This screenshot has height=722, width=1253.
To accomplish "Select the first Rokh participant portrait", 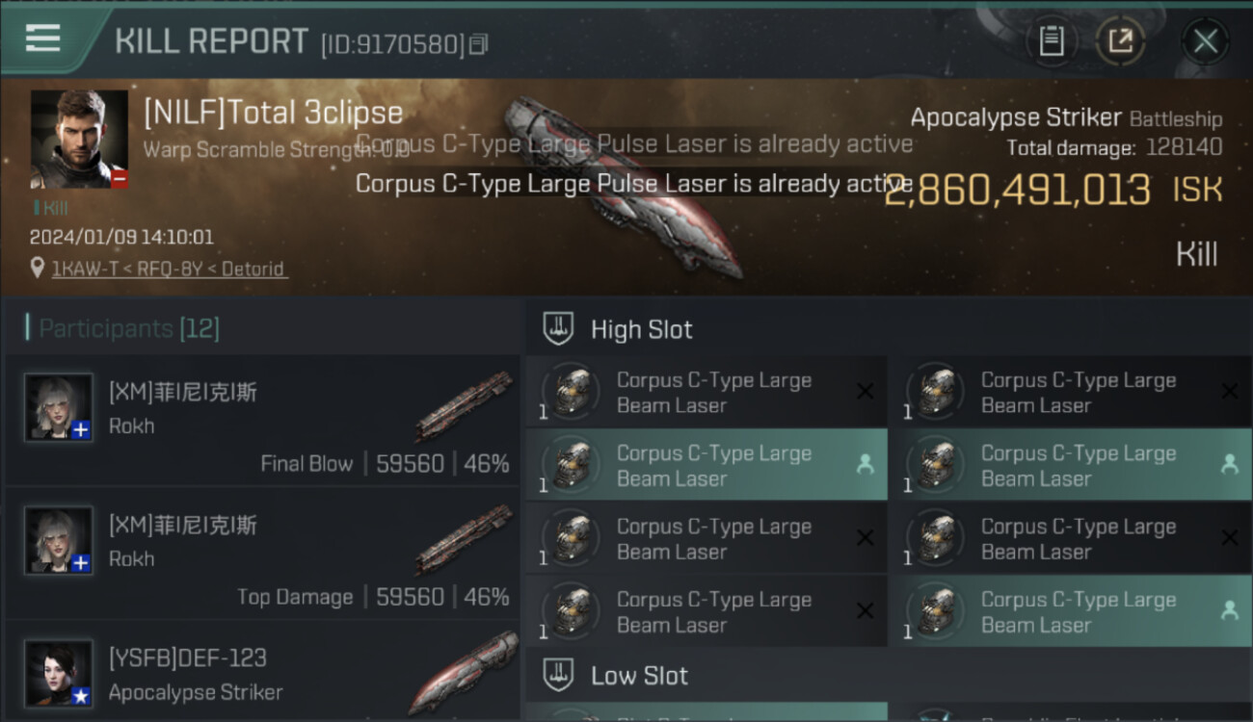I will [x=59, y=407].
